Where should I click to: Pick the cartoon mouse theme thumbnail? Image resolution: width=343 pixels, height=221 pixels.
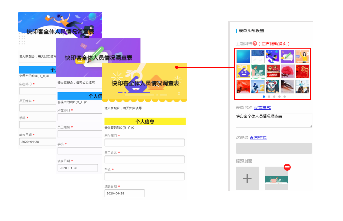[x=272, y=86]
